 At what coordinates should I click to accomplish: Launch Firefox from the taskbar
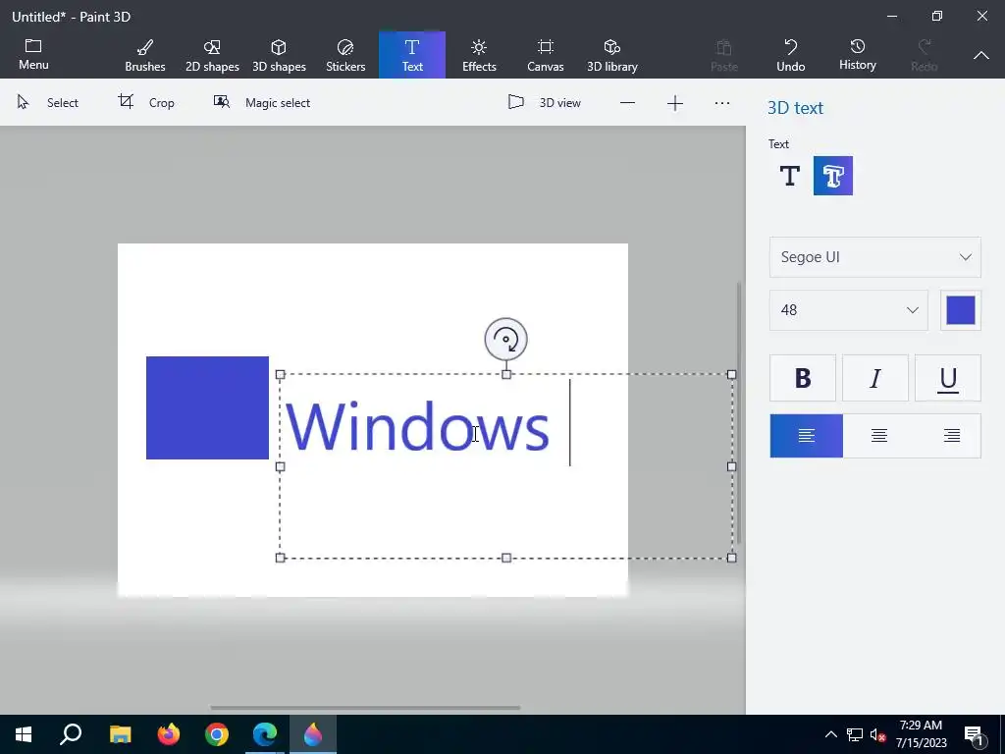point(169,734)
